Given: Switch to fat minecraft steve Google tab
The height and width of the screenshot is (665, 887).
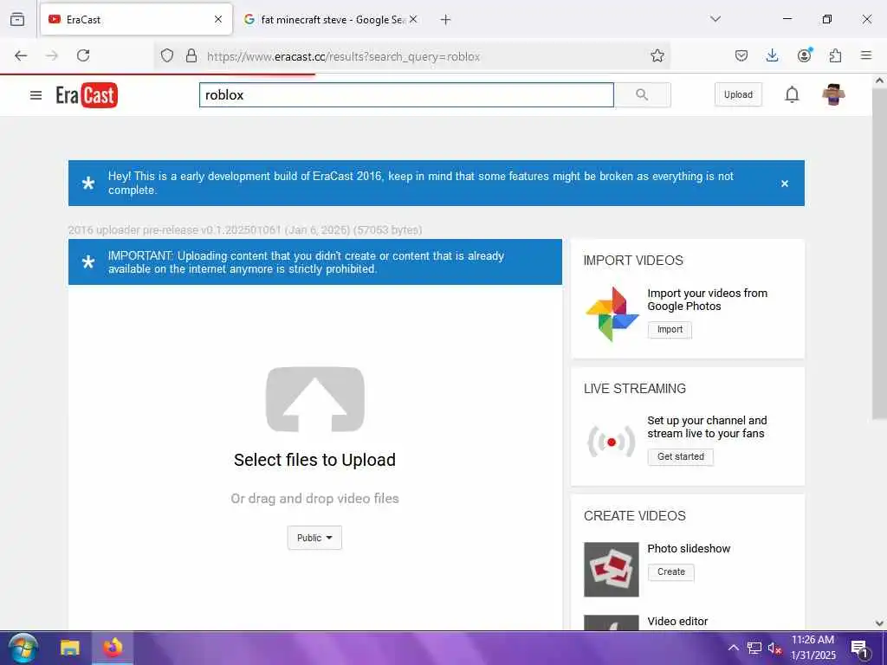Looking at the screenshot, I should point(331,20).
